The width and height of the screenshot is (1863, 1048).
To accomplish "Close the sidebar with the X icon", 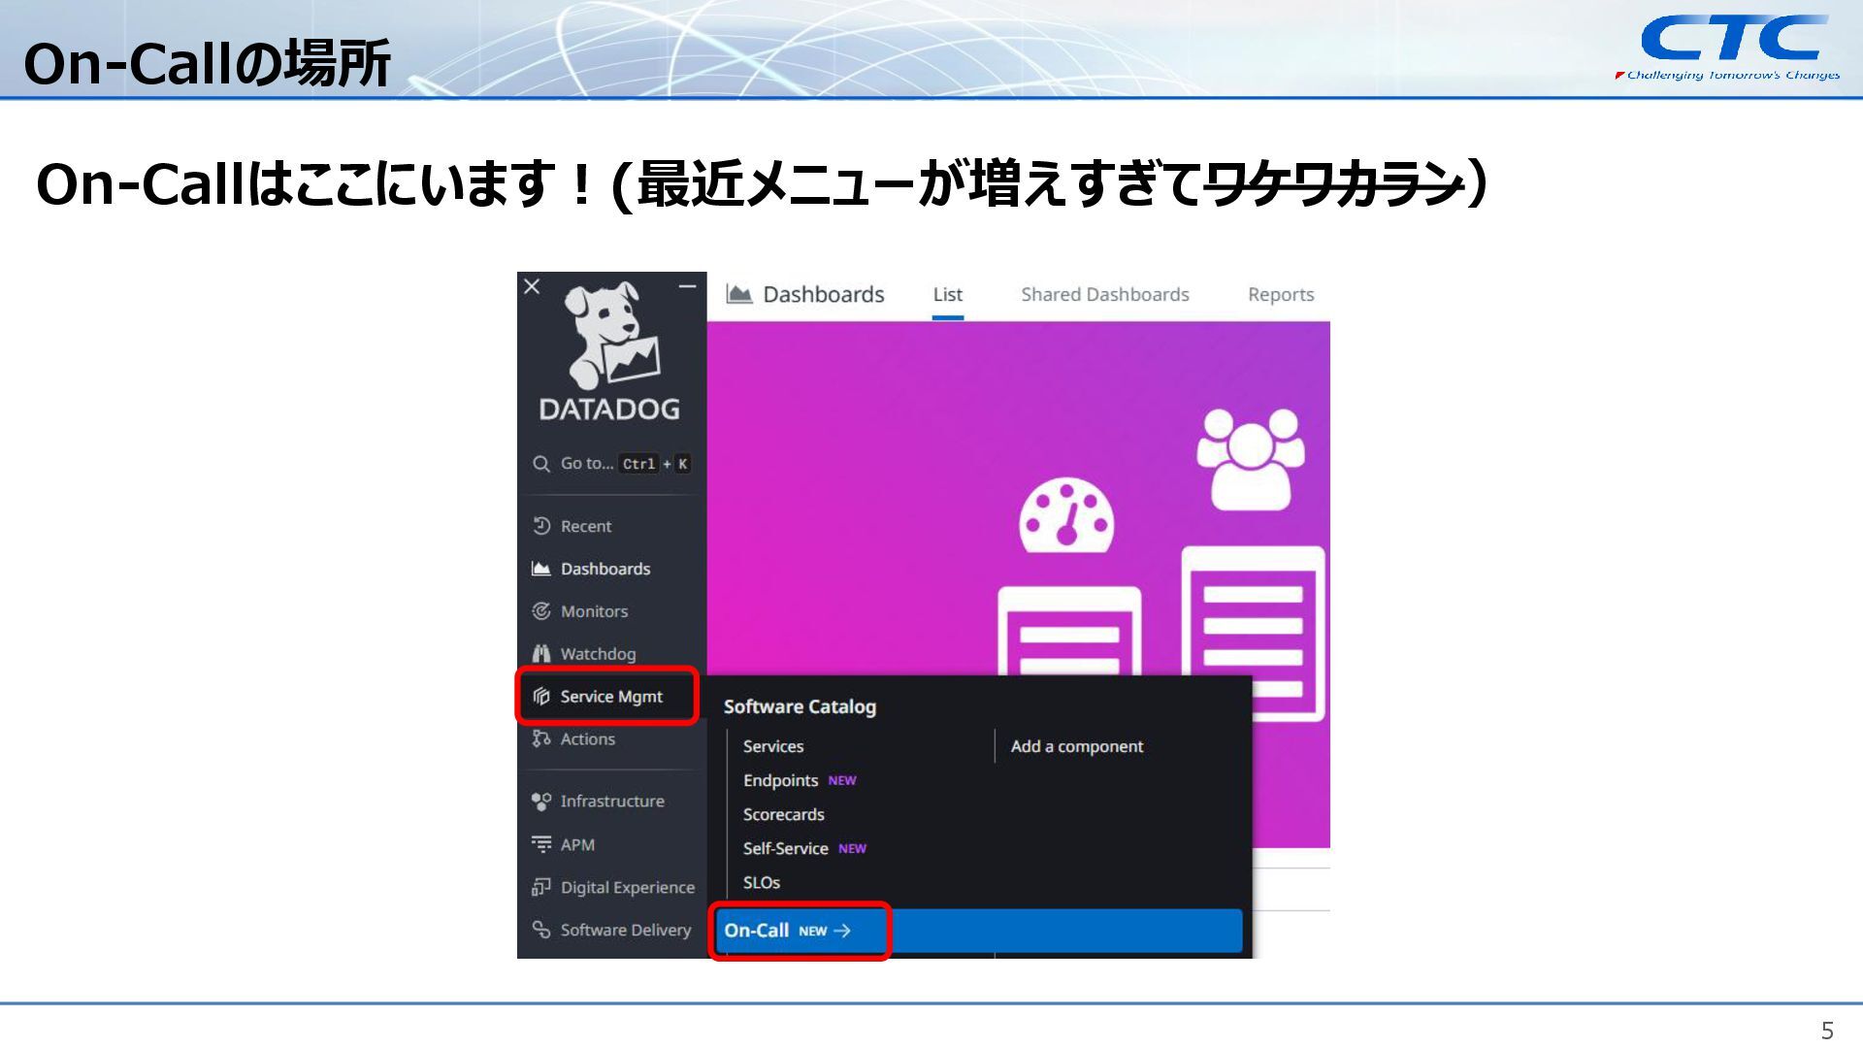I will point(532,286).
